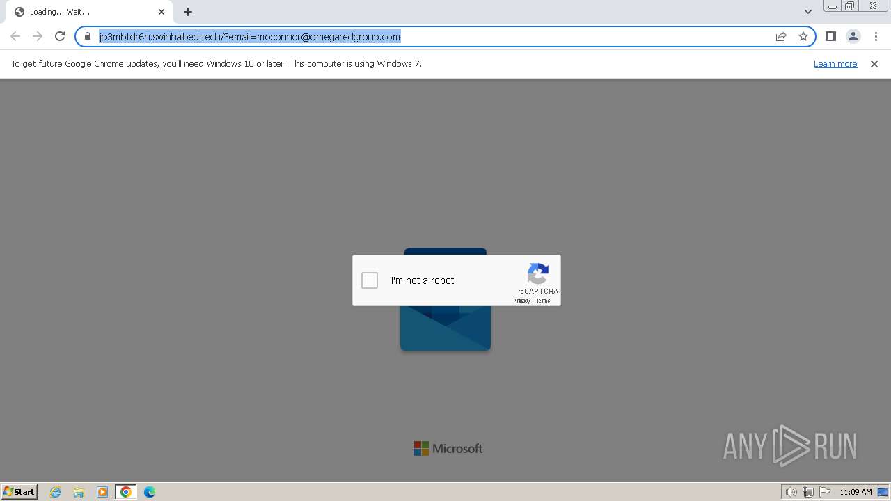The height and width of the screenshot is (501, 891).
Task: Open reCAPTCHA Privacy link
Action: pos(521,301)
